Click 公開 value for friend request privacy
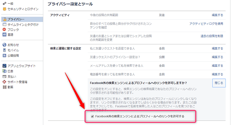This screenshot has height=125, width=234. (162, 57)
